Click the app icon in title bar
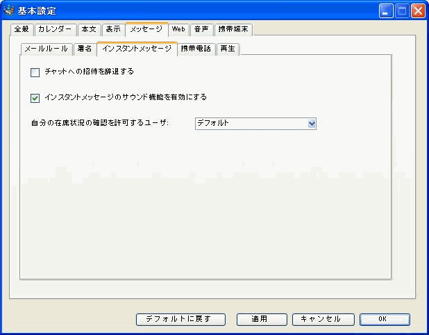The height and width of the screenshot is (335, 429). (x=9, y=10)
